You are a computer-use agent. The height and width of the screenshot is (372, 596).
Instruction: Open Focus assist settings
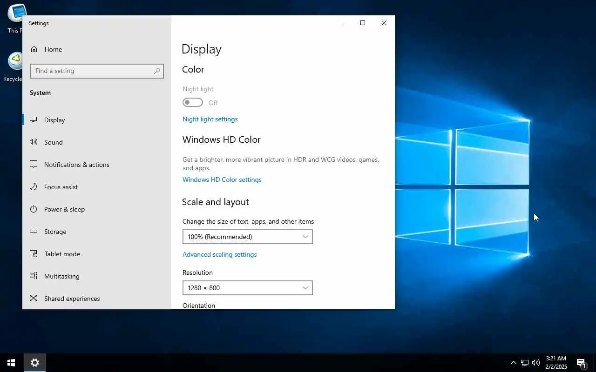(97, 187)
